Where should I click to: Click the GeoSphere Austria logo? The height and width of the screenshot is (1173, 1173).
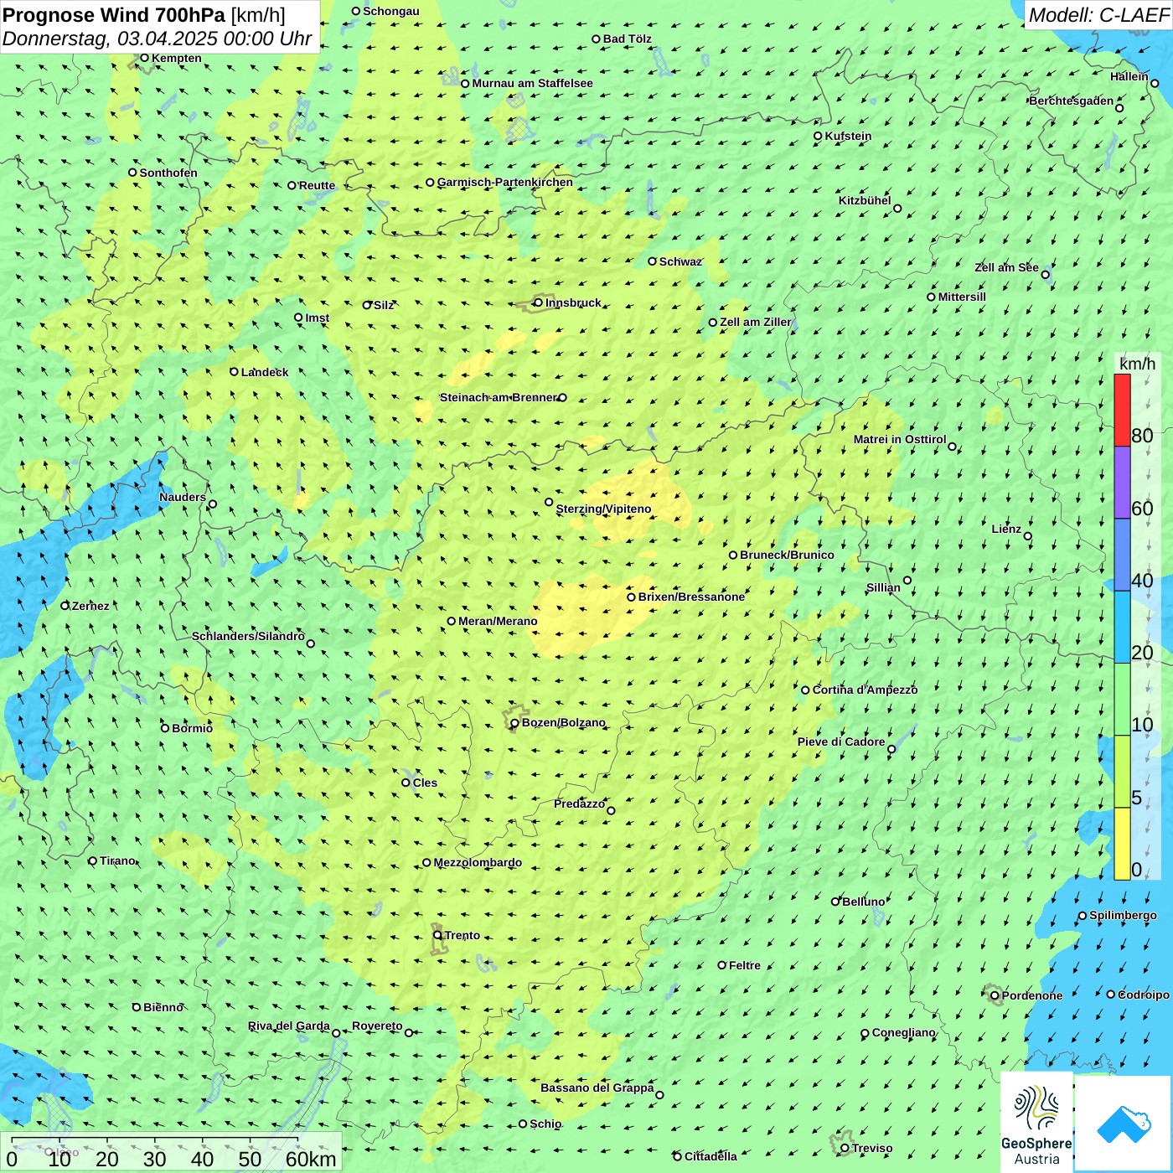coord(1036,1122)
